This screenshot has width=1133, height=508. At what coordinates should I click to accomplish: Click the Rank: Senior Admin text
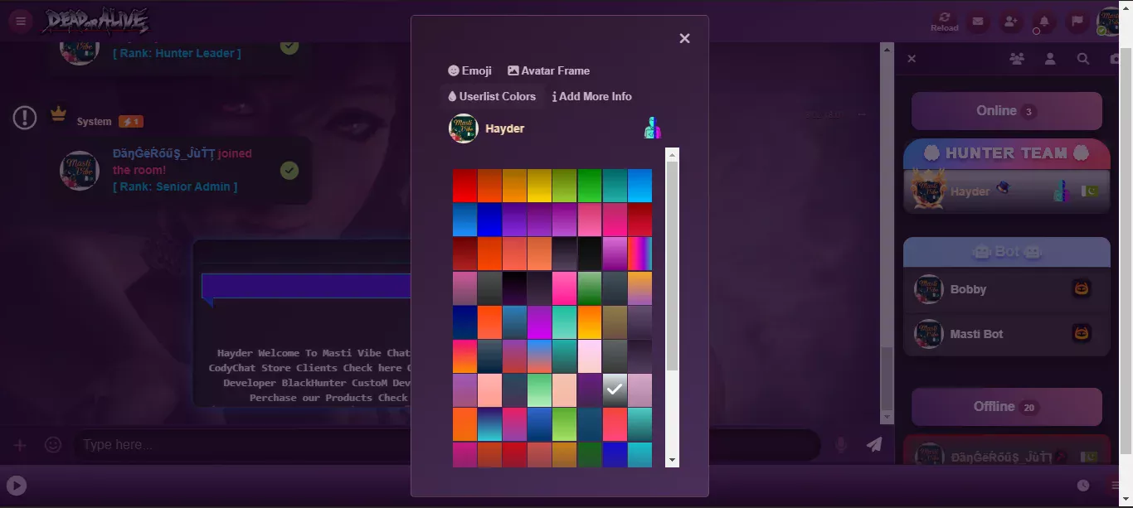pyautogui.click(x=175, y=186)
